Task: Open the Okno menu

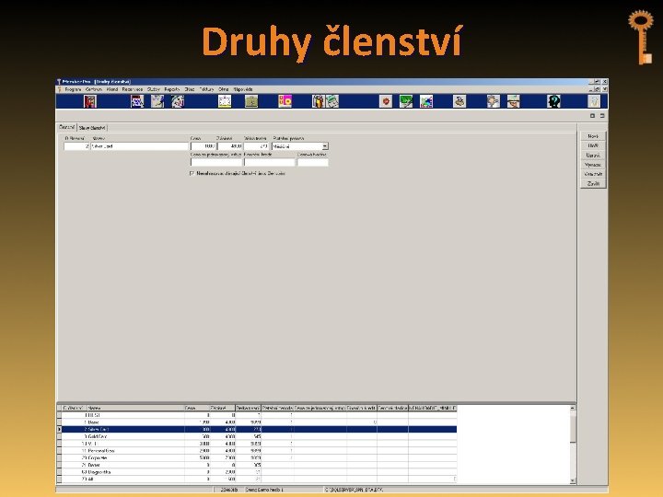Action: pyautogui.click(x=223, y=89)
